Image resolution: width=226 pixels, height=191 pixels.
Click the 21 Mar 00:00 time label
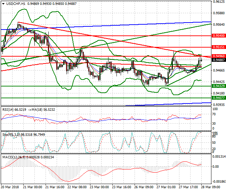pos(33,187)
